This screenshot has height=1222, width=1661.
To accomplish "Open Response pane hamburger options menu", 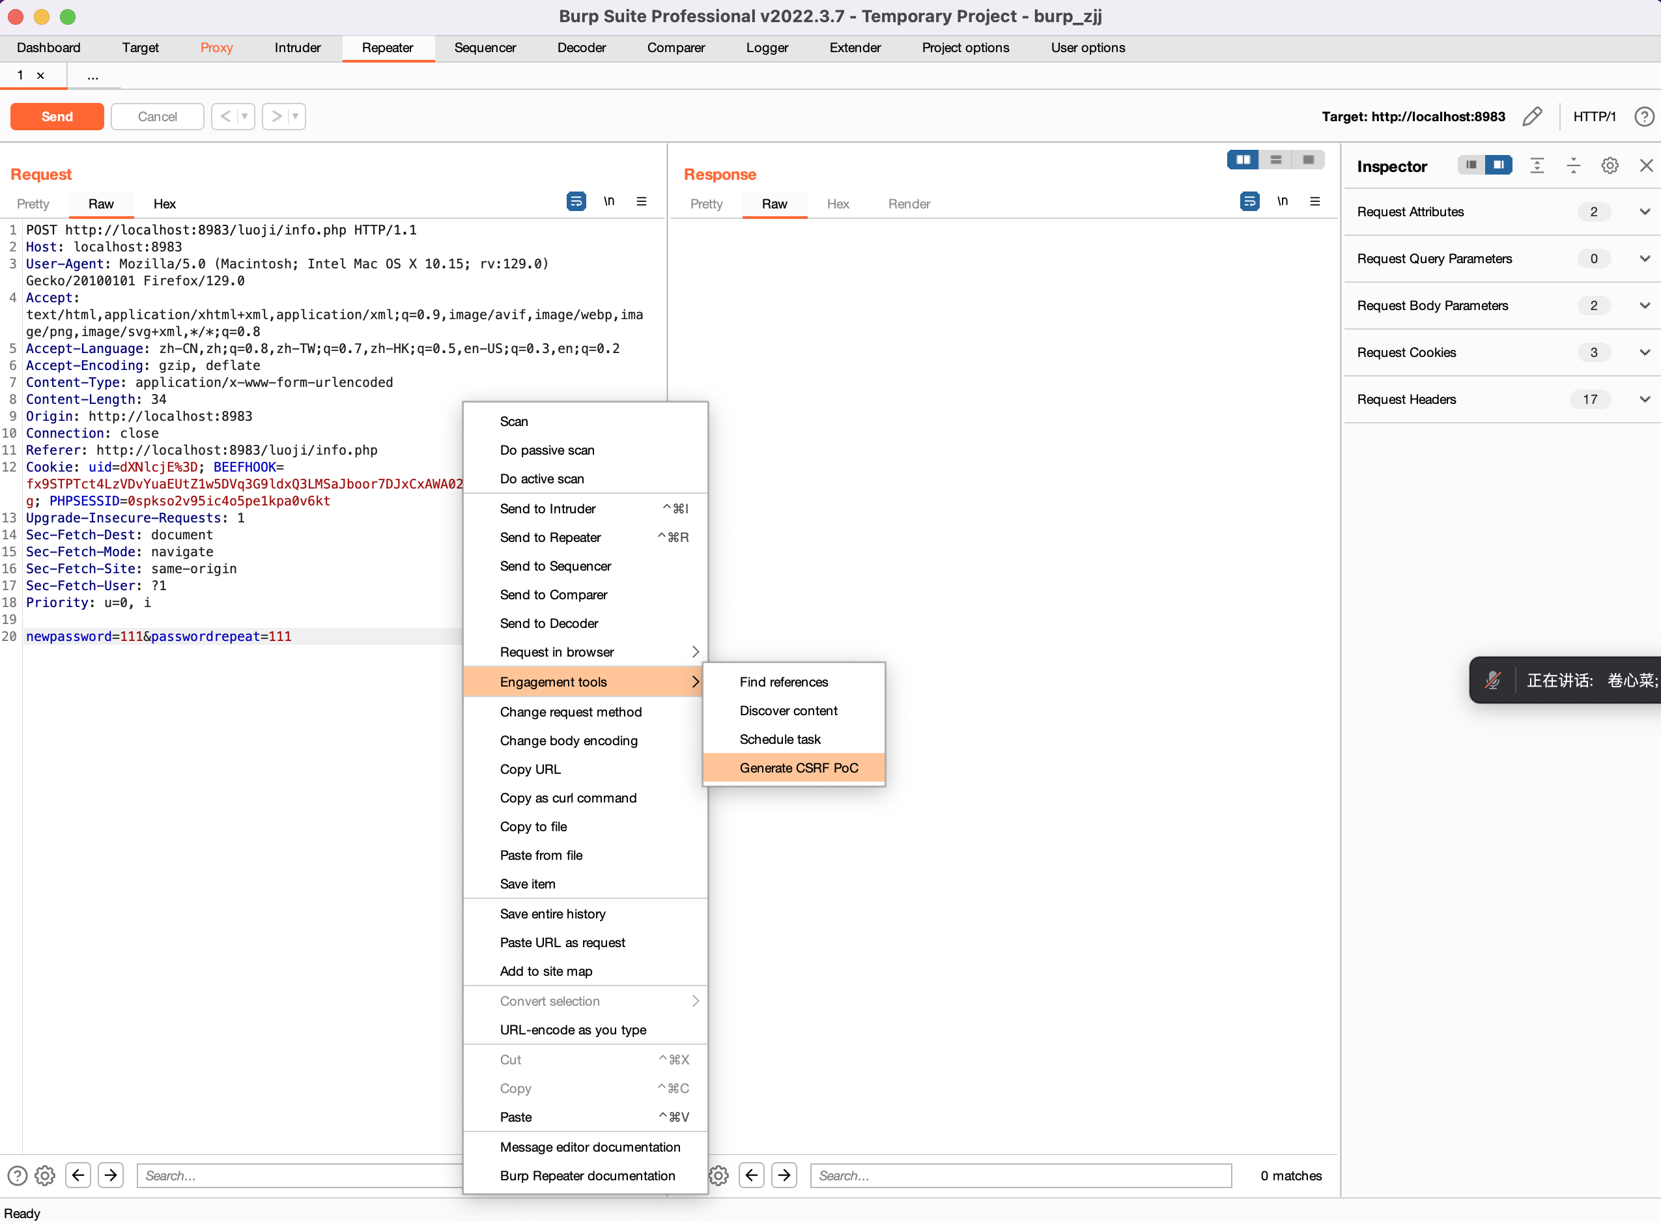I will (1315, 201).
